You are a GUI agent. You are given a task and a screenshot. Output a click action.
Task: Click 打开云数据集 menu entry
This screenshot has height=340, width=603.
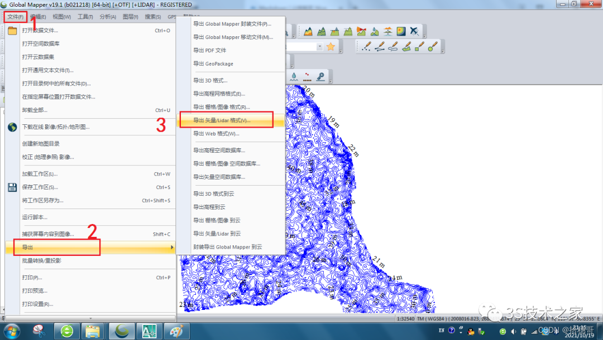(x=90, y=57)
